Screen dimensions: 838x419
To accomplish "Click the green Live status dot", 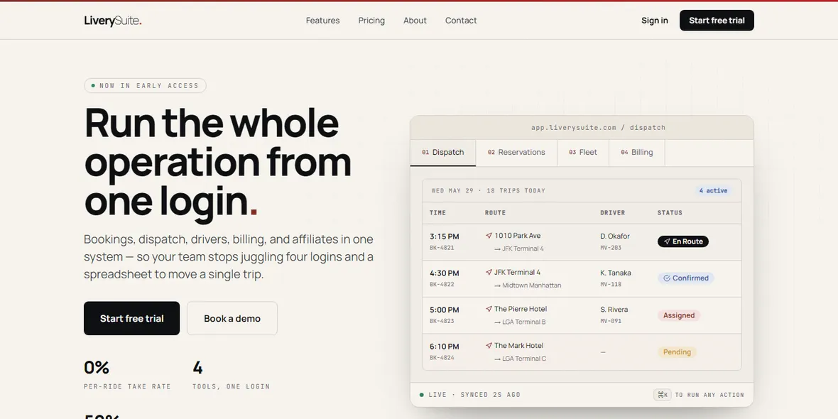I will tap(422, 395).
